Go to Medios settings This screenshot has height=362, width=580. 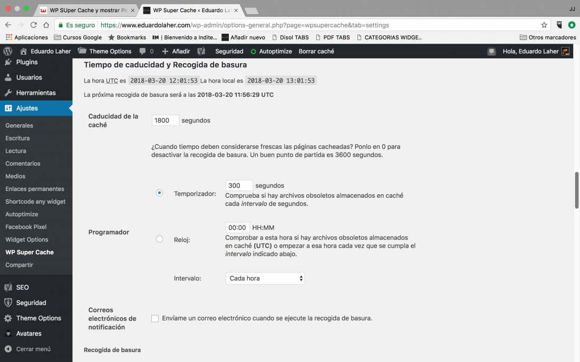click(15, 176)
